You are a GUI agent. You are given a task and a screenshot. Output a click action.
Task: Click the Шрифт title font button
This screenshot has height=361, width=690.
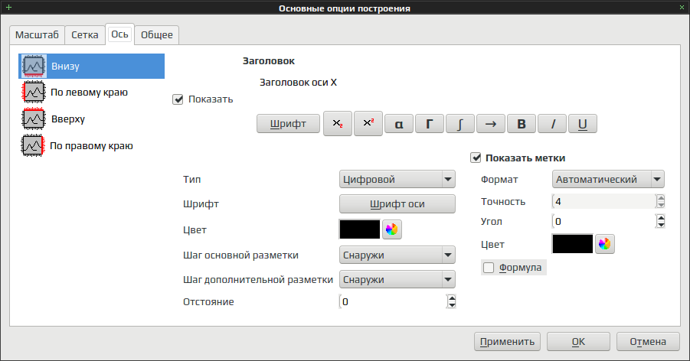pos(288,124)
